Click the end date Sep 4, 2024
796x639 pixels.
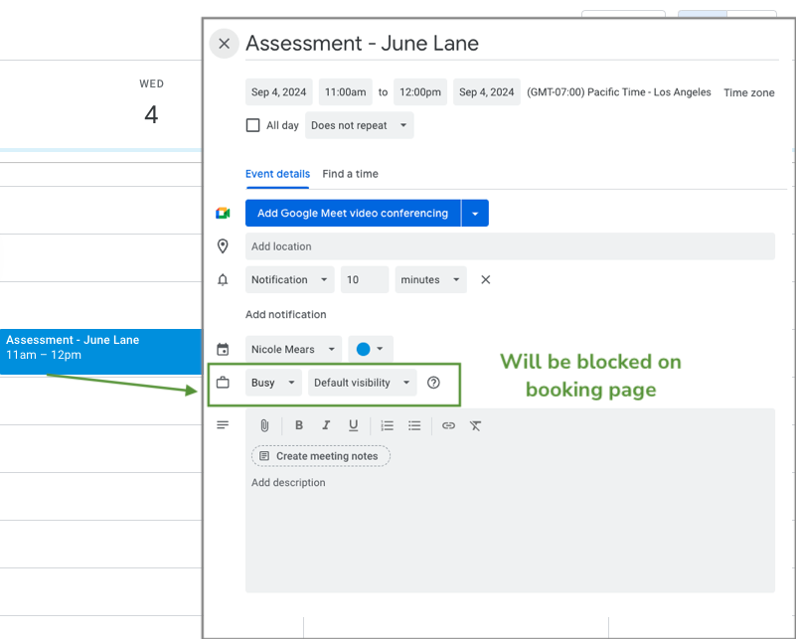click(486, 91)
